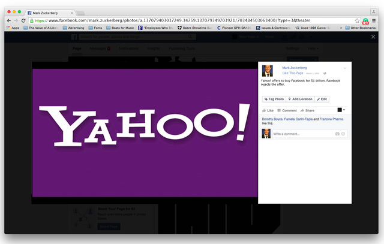Open Francine Pharms' profile link
This screenshot has height=244, width=384.
click(331, 119)
